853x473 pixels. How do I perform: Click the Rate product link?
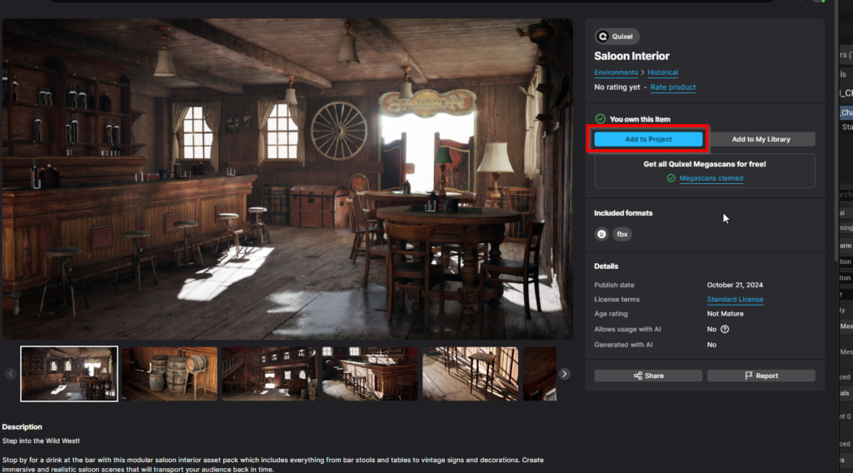pyautogui.click(x=672, y=87)
